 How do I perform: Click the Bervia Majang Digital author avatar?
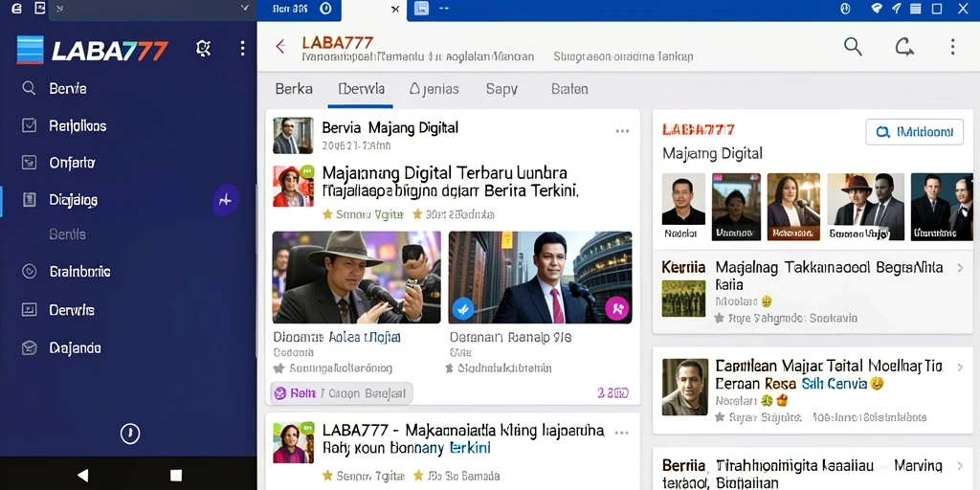click(293, 136)
